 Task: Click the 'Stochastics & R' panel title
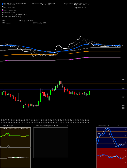coord(104,126)
